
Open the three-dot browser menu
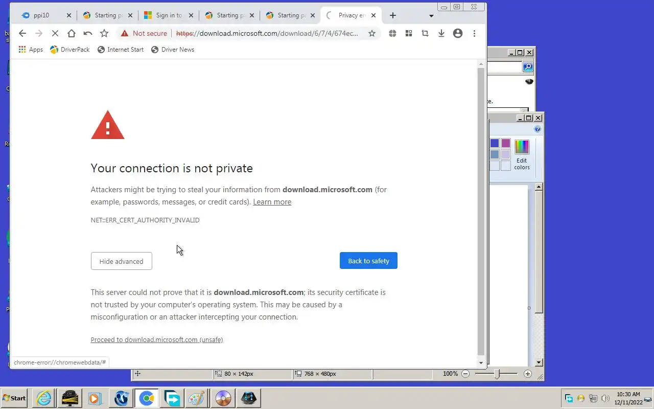(474, 33)
